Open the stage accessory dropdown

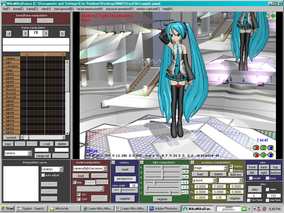point(225,168)
